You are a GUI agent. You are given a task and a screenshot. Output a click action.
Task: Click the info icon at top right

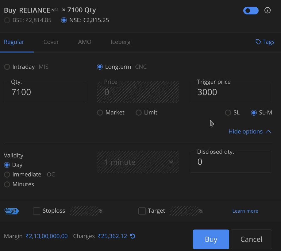click(268, 10)
